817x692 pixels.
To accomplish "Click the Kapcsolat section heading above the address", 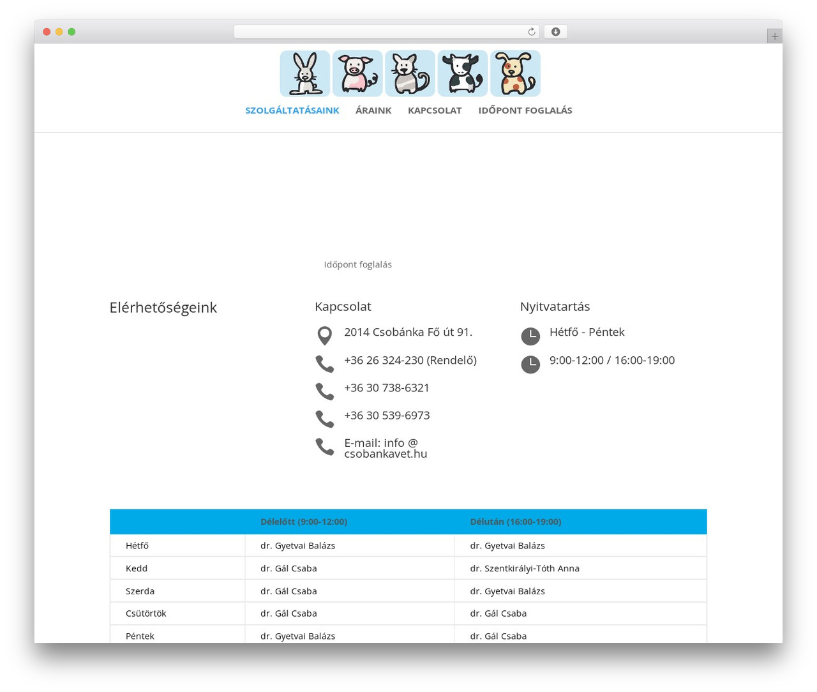I will 343,307.
